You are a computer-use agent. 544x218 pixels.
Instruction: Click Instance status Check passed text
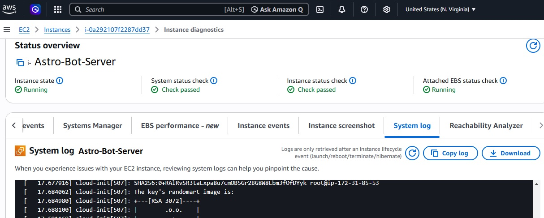pyautogui.click(x=316, y=90)
